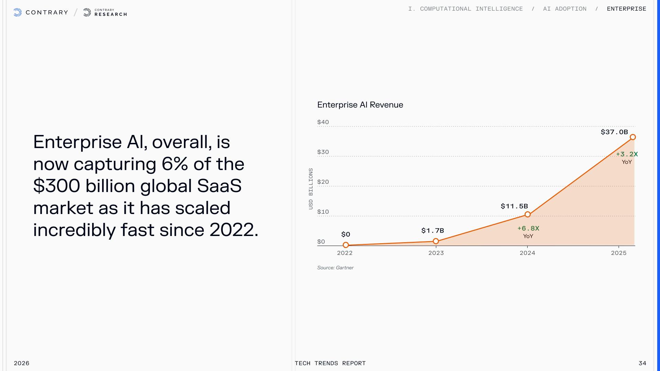The height and width of the screenshot is (371, 660).
Task: Select the Enterprise breadcrumb item
Action: (626, 9)
